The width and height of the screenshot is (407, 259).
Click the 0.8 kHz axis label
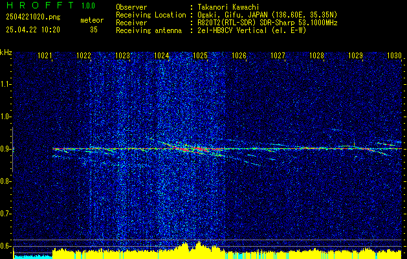pyautogui.click(x=5, y=181)
